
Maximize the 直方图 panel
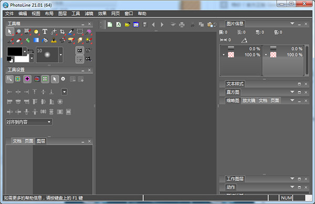pos(299,93)
